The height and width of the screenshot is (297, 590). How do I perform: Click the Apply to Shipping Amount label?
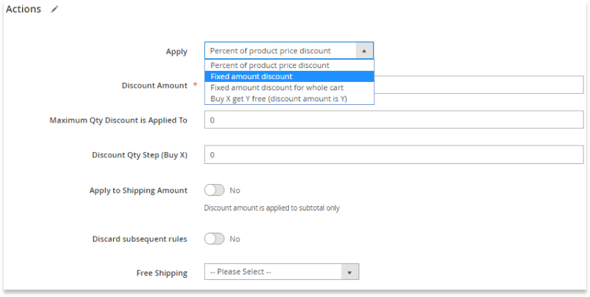(x=138, y=191)
